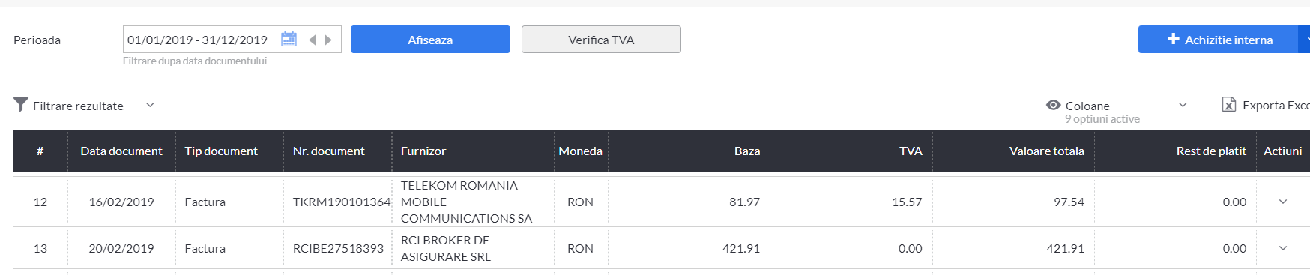
Task: Expand actions for the RCI BROKER row
Action: pos(1283,248)
